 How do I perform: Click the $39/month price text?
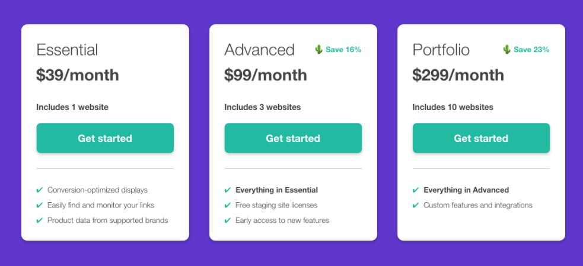coord(78,75)
